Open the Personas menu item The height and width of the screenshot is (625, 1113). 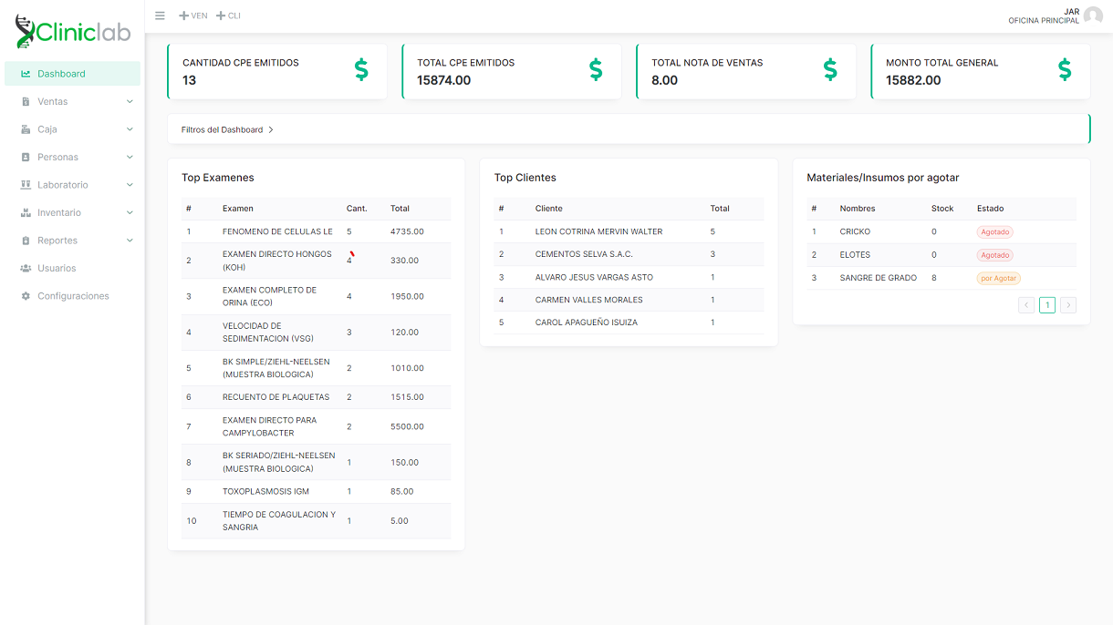coord(58,158)
